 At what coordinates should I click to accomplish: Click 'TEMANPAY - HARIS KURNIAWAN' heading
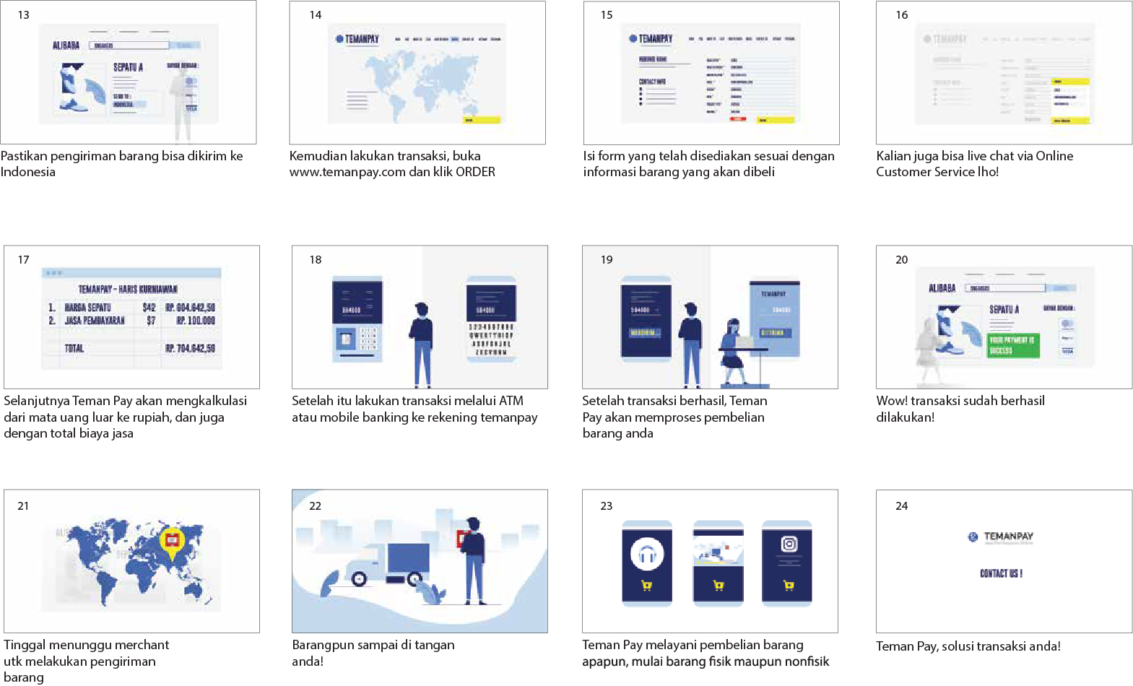[x=128, y=290]
